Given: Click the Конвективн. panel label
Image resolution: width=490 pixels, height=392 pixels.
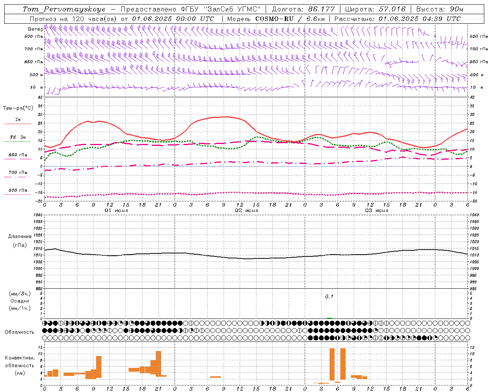Looking at the screenshot, I should tap(20, 358).
